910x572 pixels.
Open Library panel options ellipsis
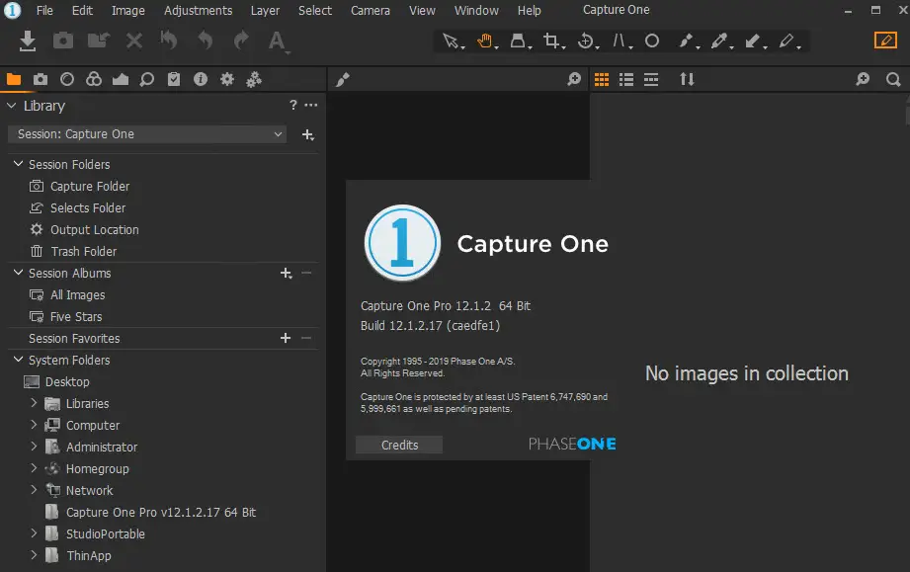[311, 105]
